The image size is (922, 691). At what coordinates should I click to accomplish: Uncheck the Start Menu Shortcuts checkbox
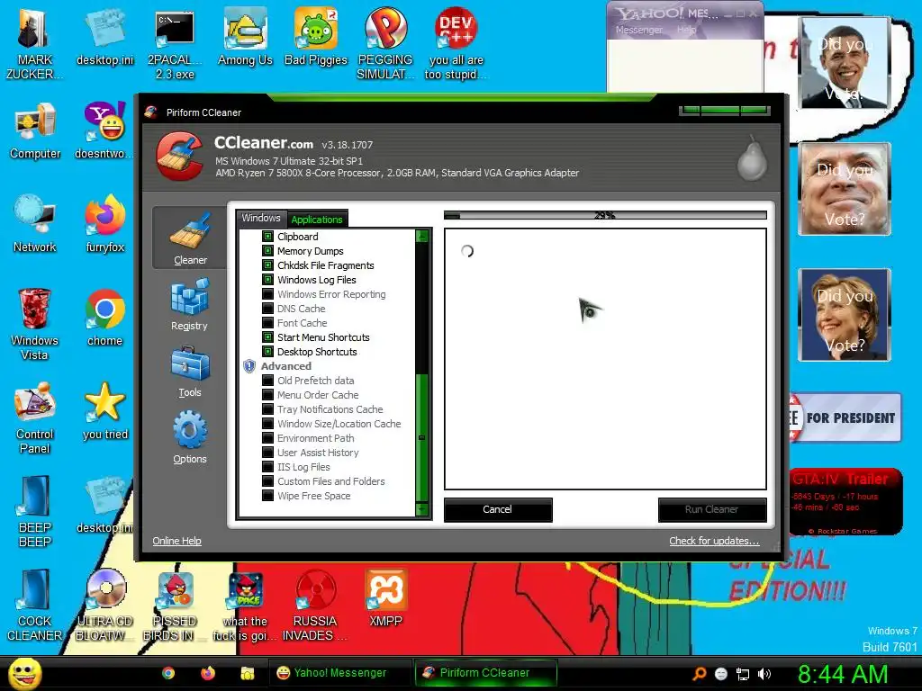click(267, 337)
